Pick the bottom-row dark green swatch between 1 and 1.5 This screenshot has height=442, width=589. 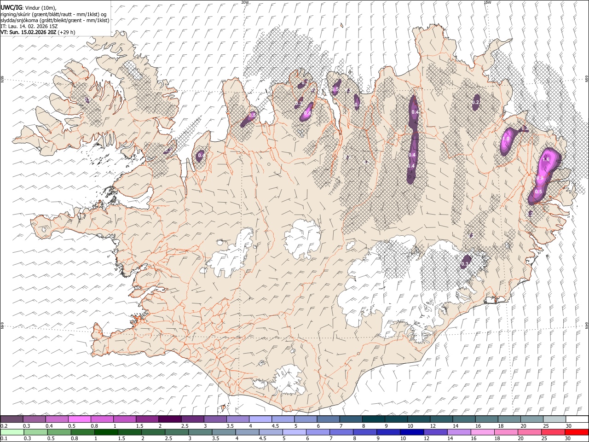106,432
